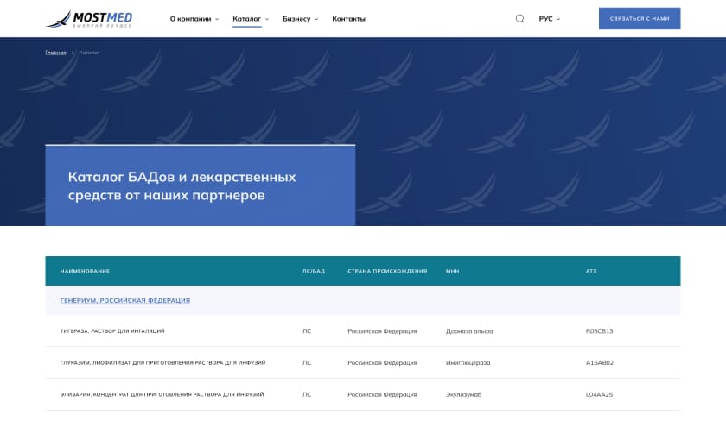Click Российская Федерация in Элизария row
The image size is (726, 421).
(382, 394)
